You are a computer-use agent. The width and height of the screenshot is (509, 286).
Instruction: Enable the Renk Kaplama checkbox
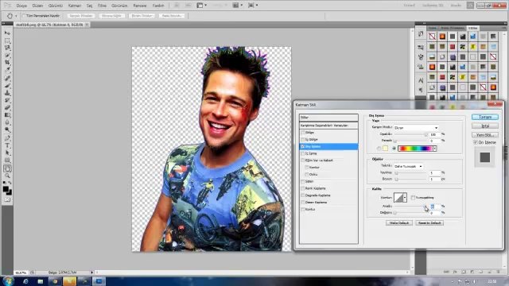tap(302, 188)
